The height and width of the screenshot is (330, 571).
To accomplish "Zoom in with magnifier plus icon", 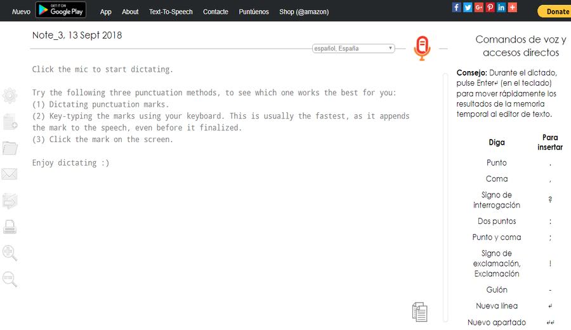I will [x=10, y=253].
